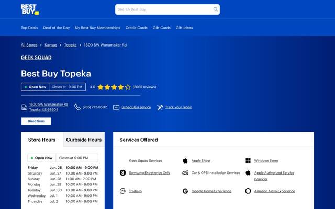Open the Trade-In link
The image size is (335, 209).
[135, 191]
